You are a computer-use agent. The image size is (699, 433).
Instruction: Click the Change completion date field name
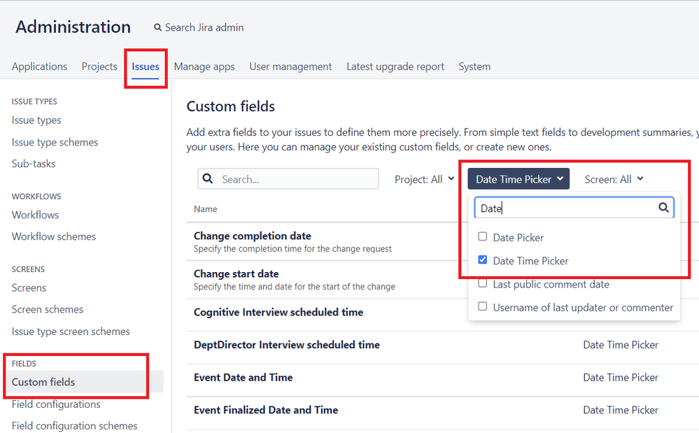click(x=252, y=236)
